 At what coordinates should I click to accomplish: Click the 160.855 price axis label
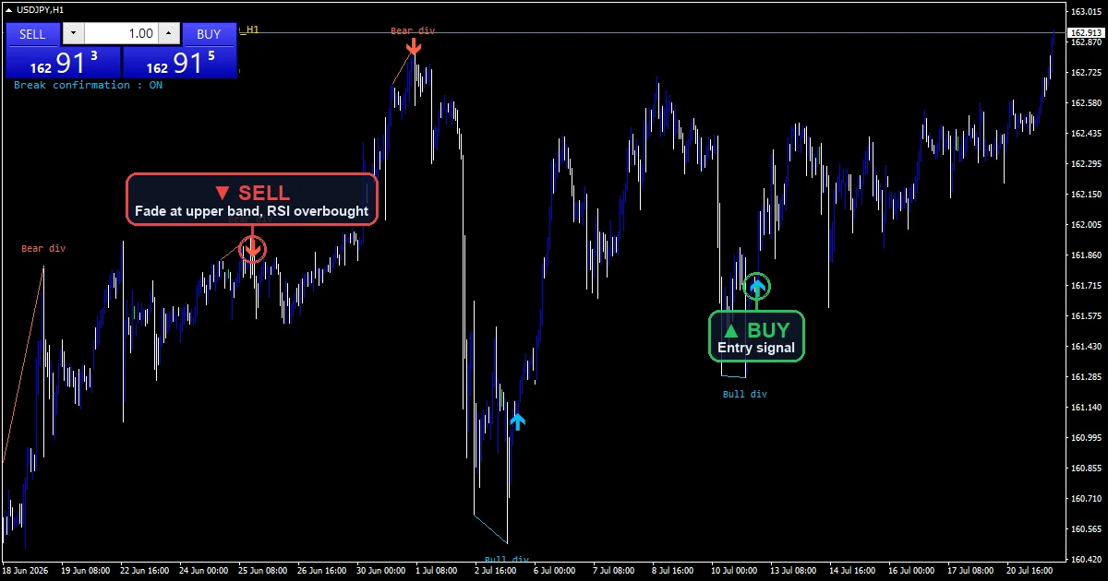click(x=1086, y=468)
